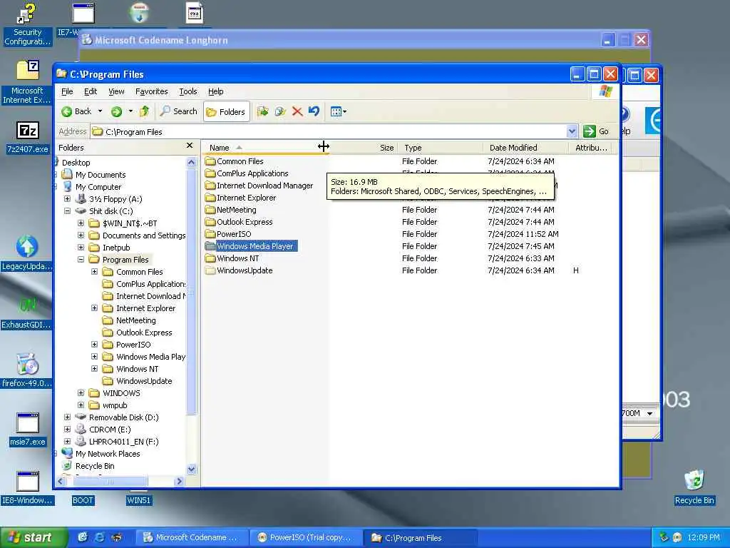This screenshot has width=730, height=548.
Task: Open the Tools menu
Action: click(x=188, y=91)
